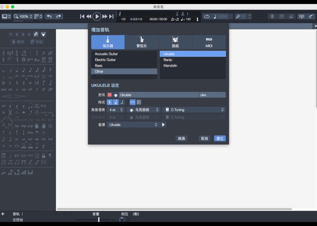The height and width of the screenshot is (226, 317).
Task: Open the 音源 Ukulele sound dropdown
Action: click(x=133, y=125)
